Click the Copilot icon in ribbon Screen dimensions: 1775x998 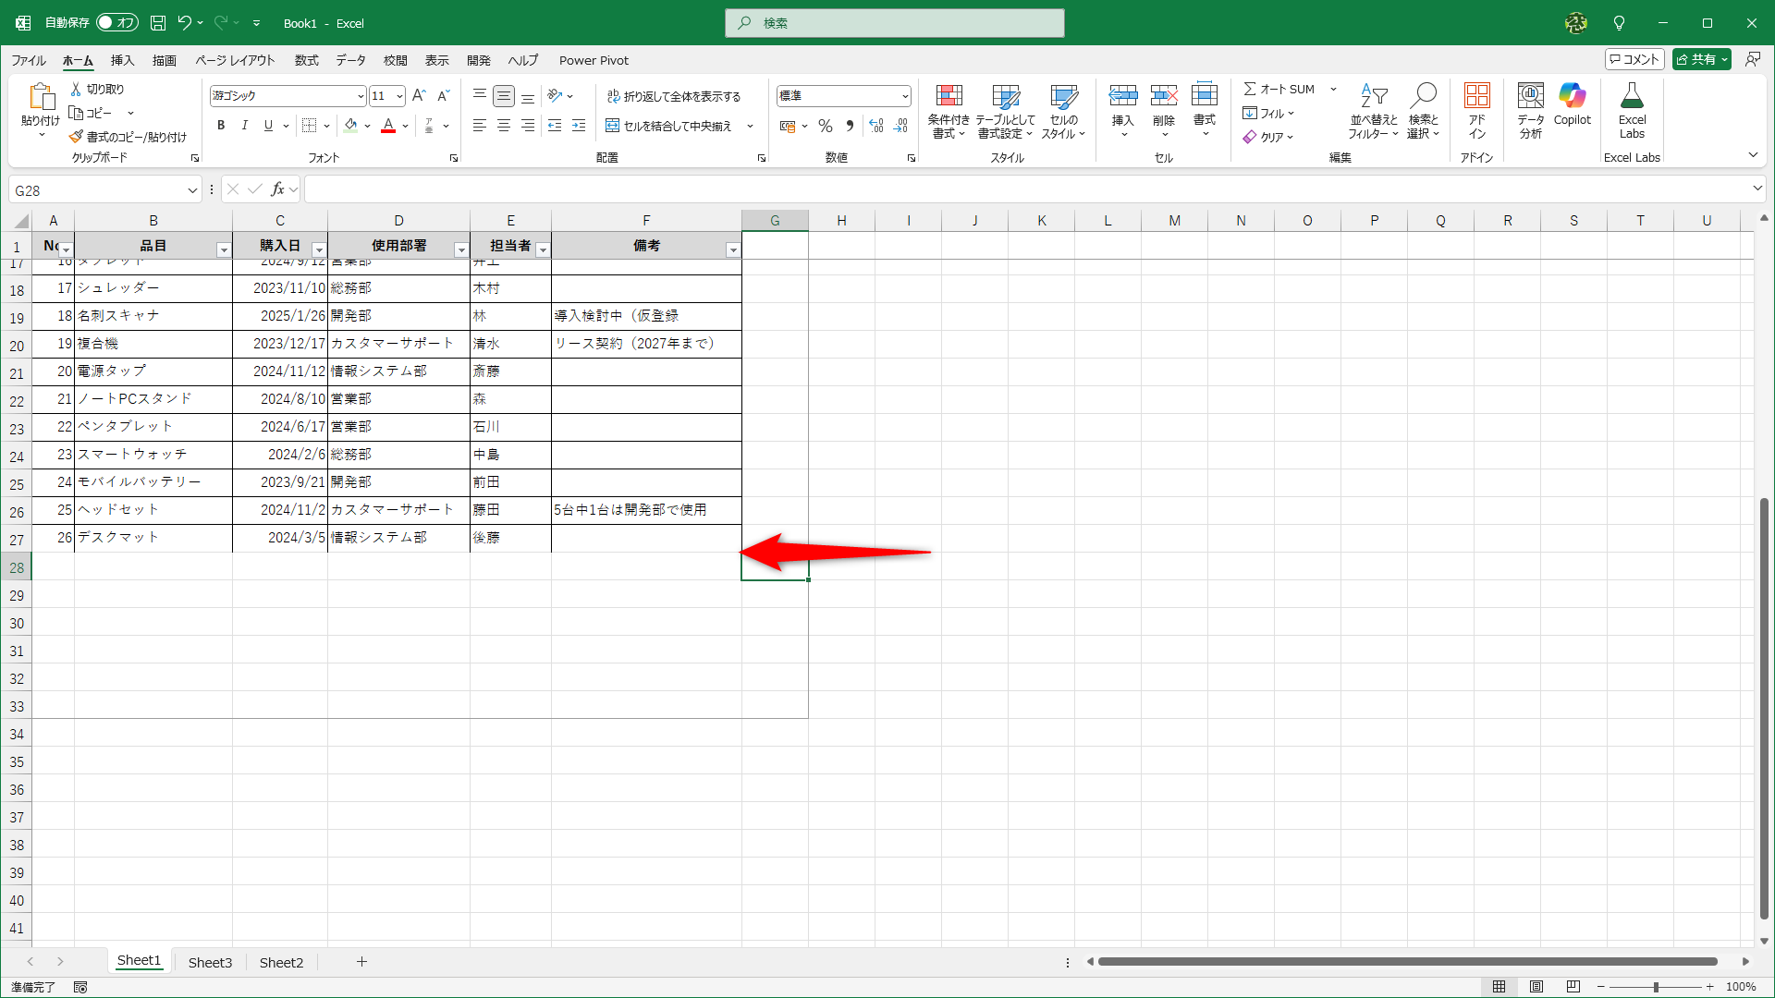(x=1572, y=97)
